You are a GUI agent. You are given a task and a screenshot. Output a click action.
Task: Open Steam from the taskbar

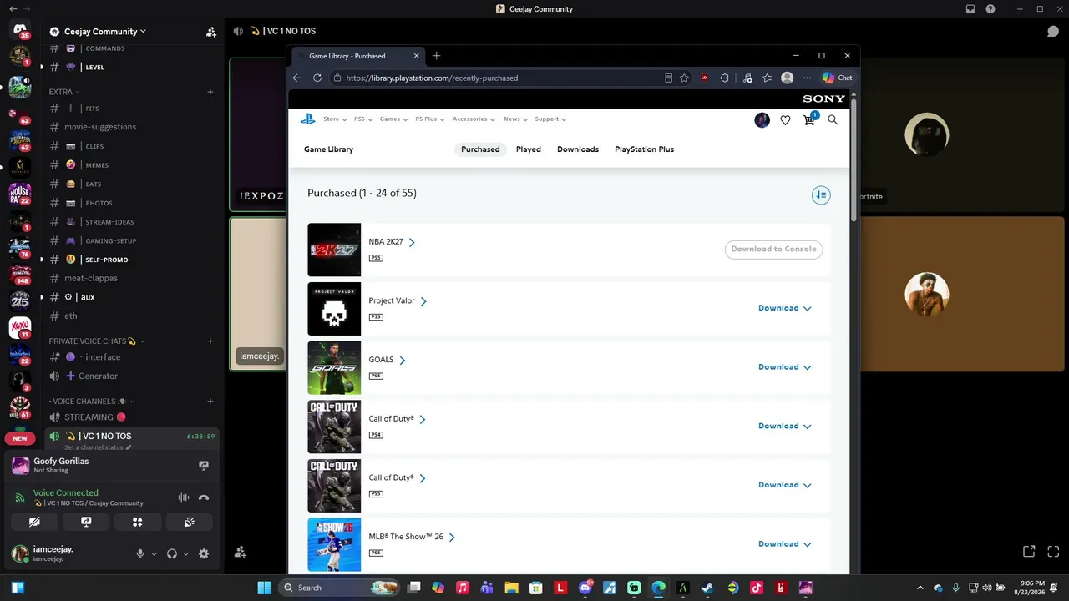(707, 588)
